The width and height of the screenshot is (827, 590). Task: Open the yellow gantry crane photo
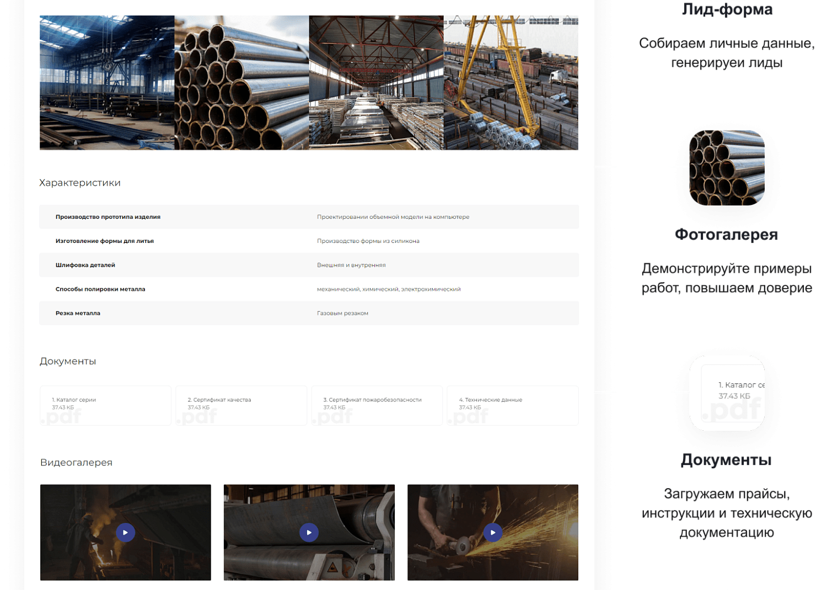click(511, 83)
